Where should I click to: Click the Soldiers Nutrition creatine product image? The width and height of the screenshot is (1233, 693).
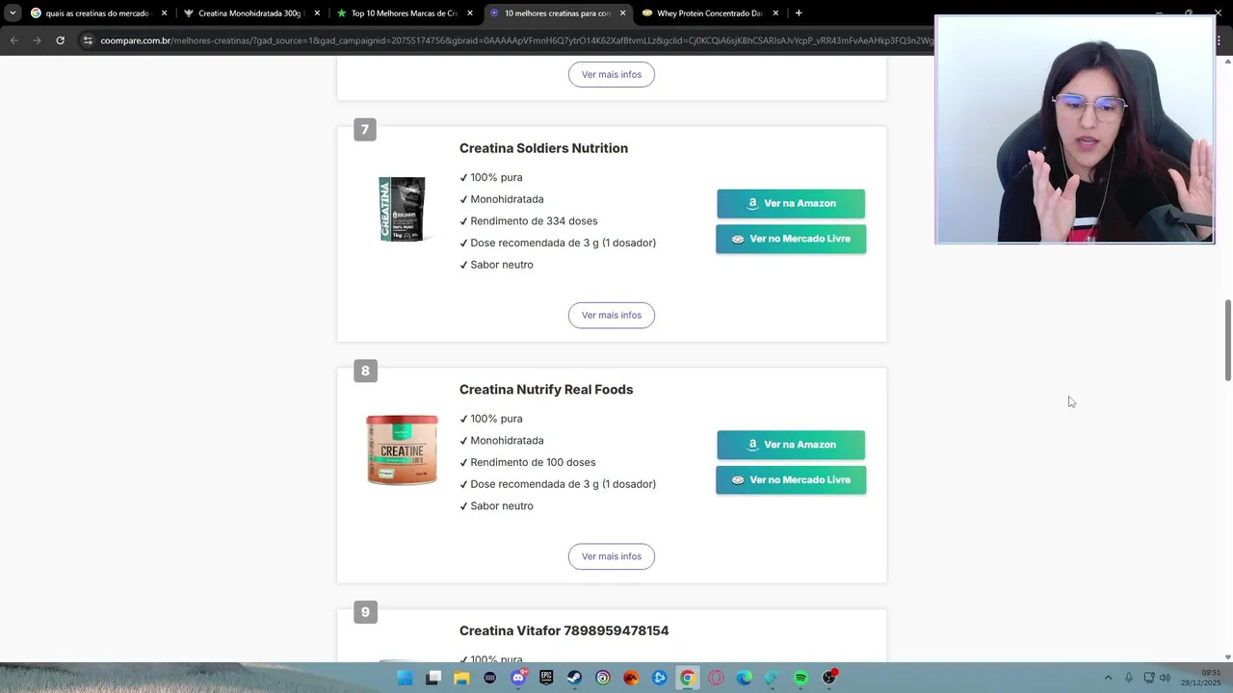pos(402,209)
